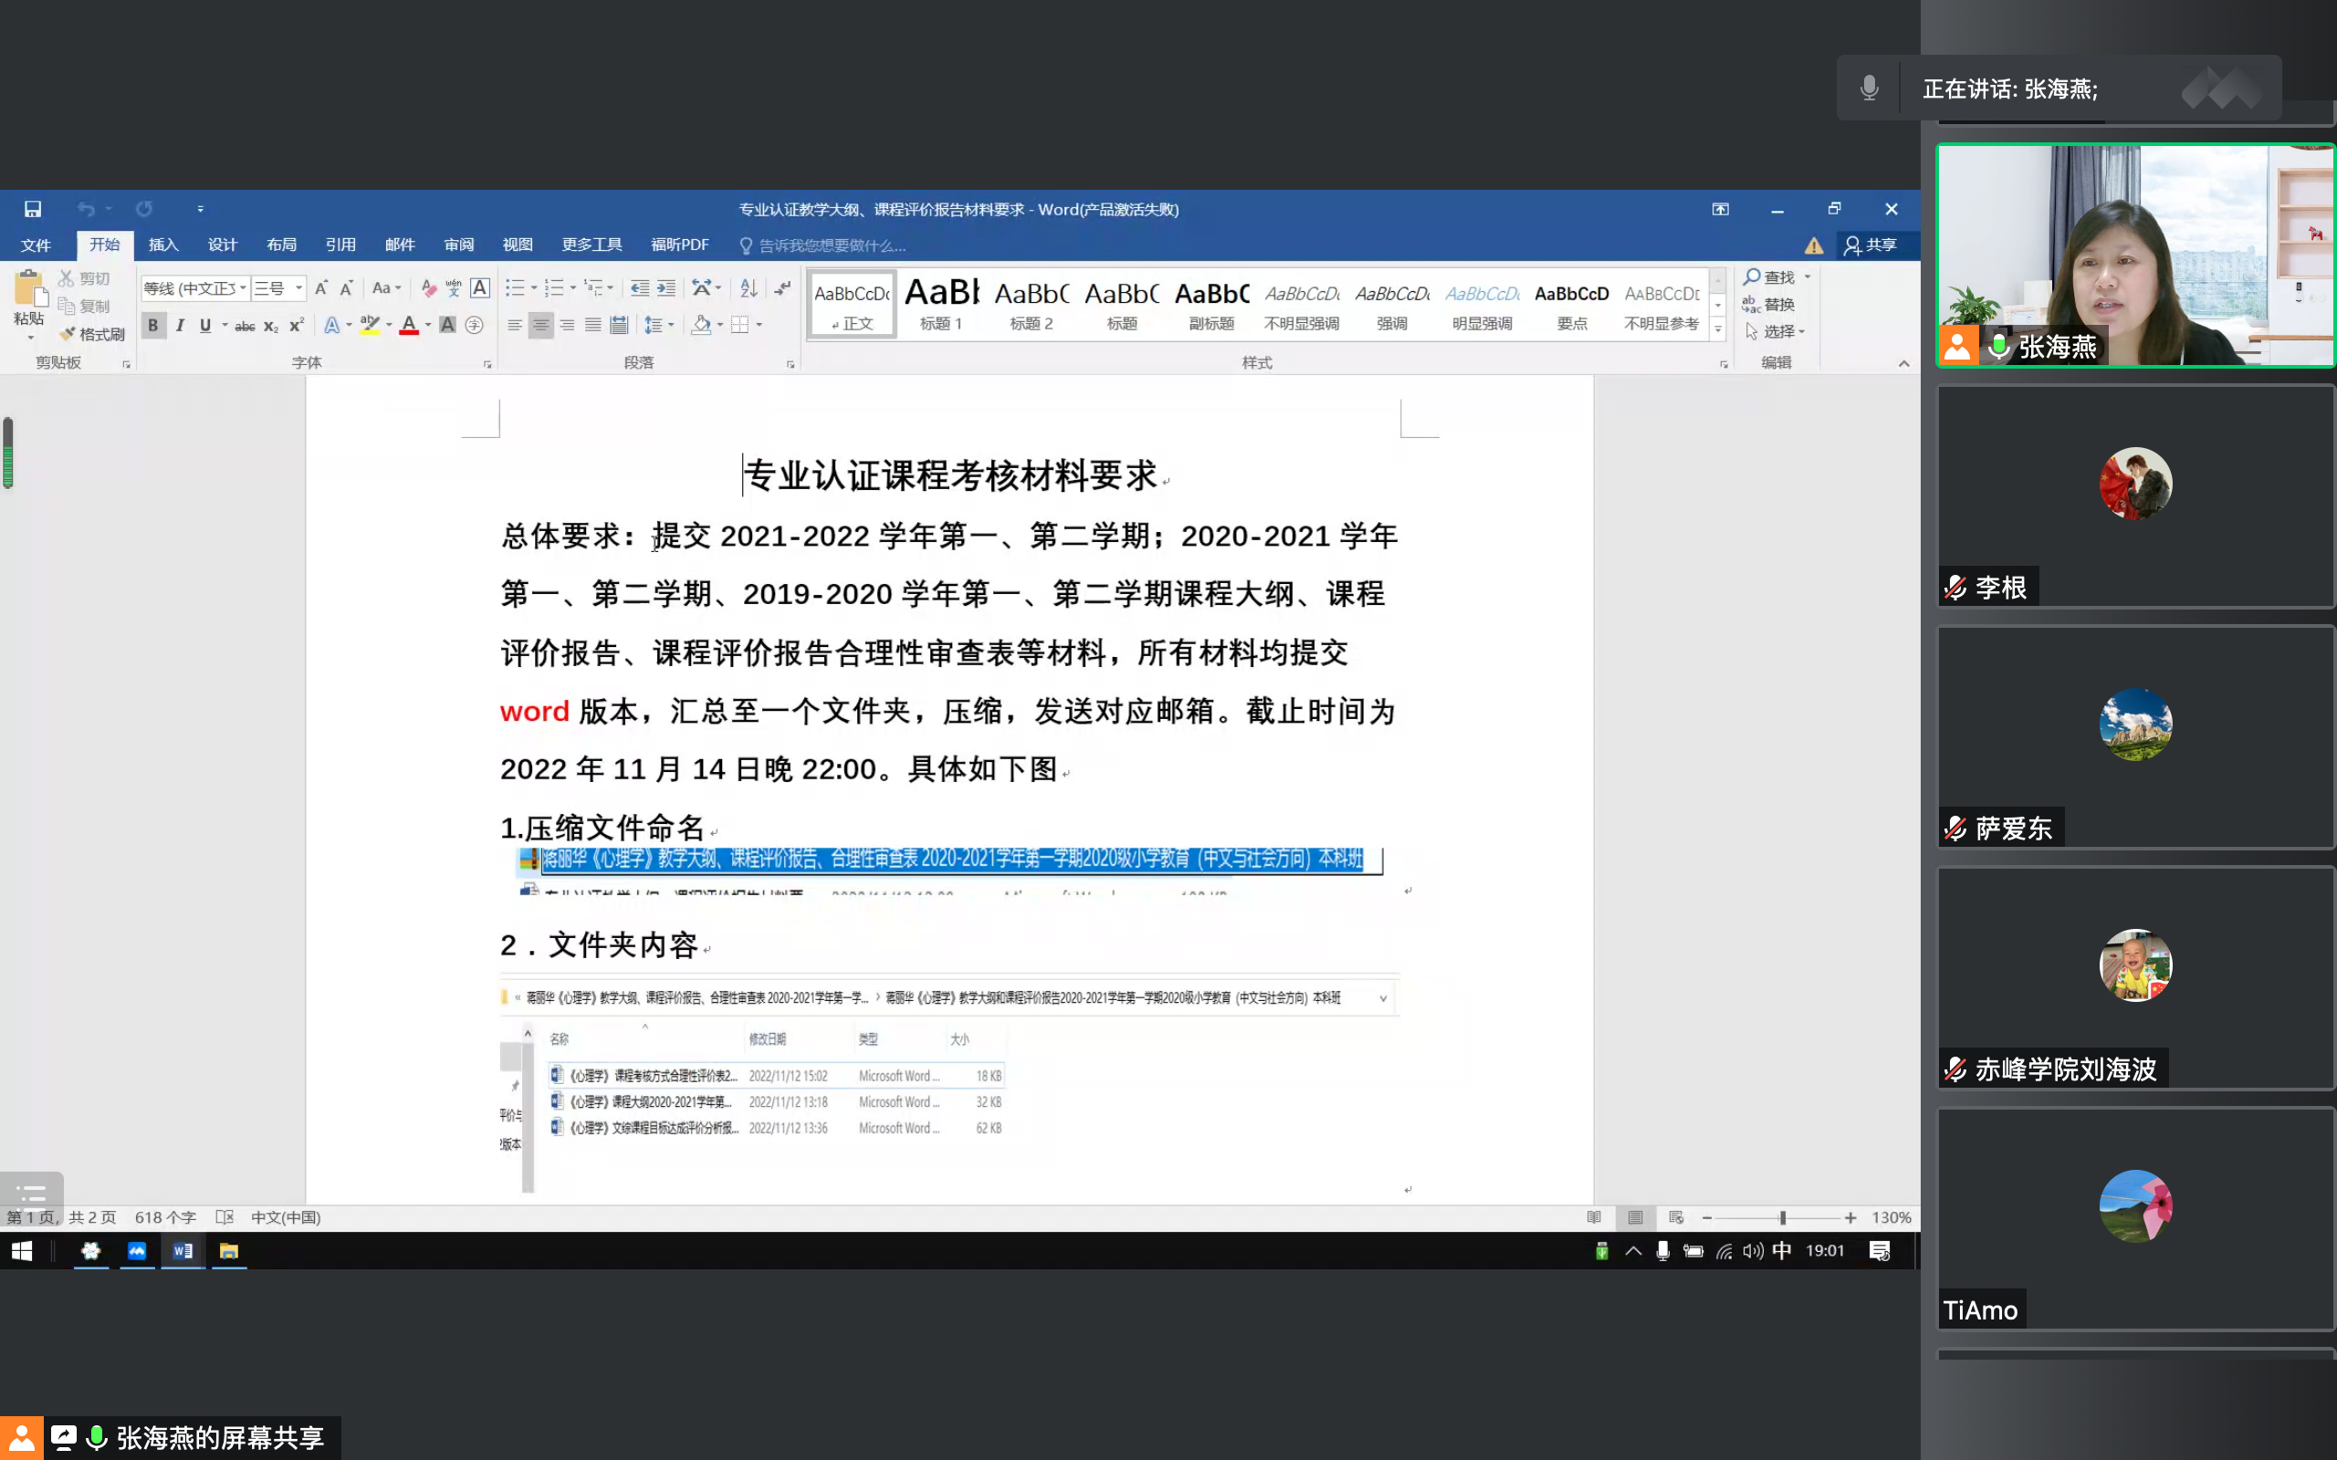The image size is (2337, 1460).
Task: Click the save icon in title bar
Action: point(33,209)
